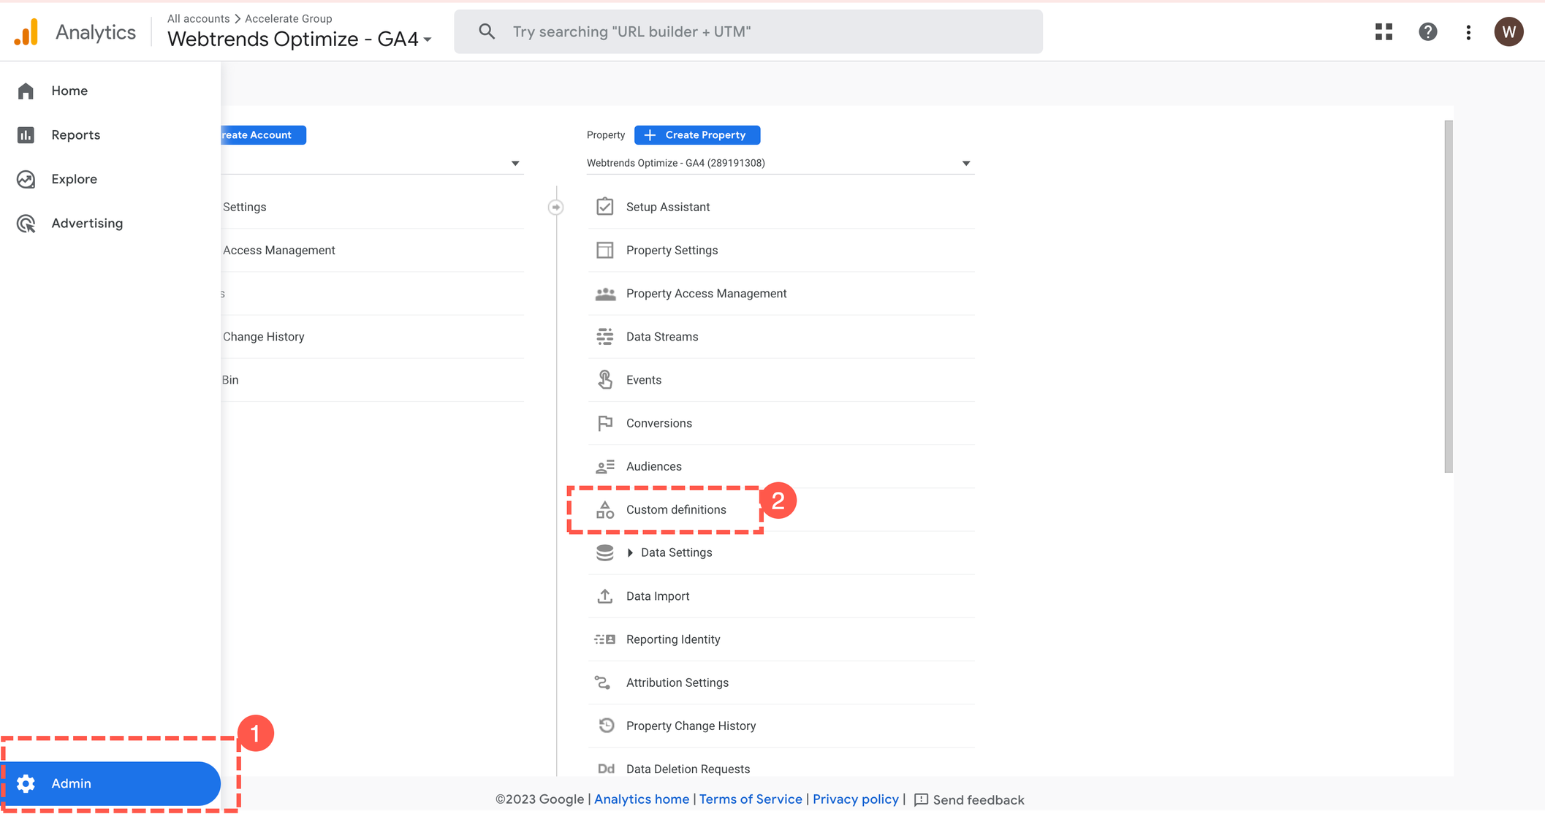Click the Events touch icon
This screenshot has height=814, width=1545.
(x=604, y=380)
